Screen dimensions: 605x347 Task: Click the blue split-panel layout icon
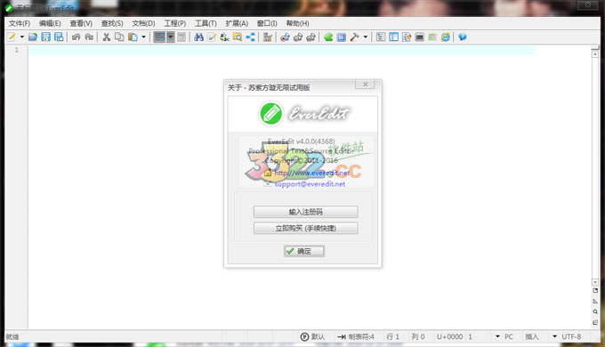tap(393, 37)
